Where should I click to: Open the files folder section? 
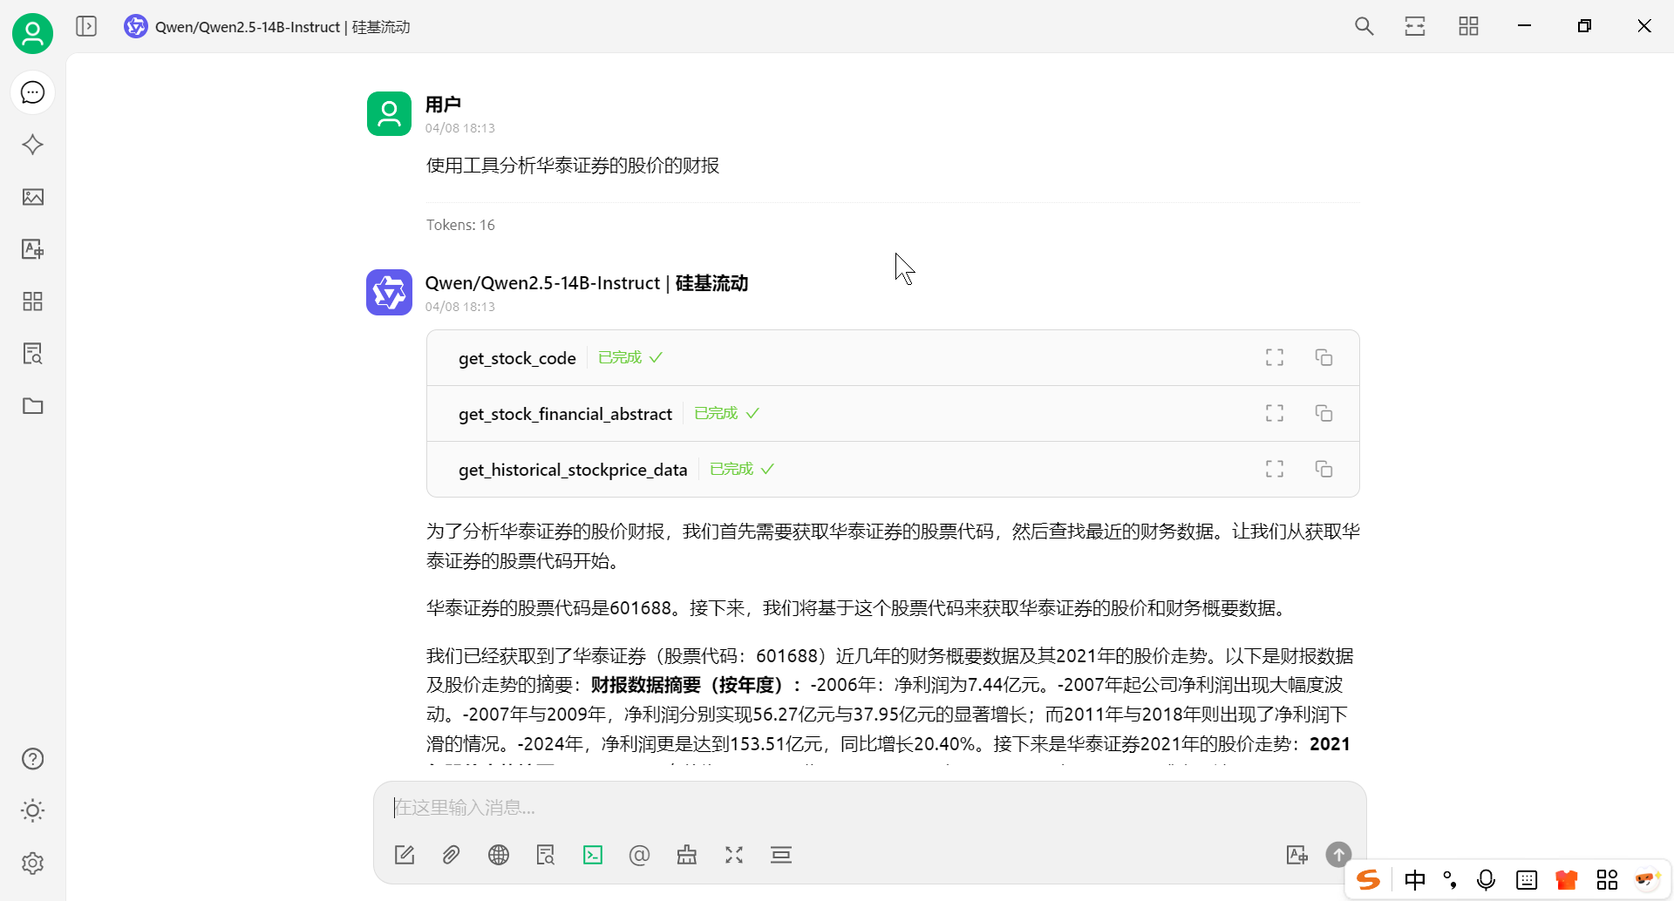pos(32,406)
